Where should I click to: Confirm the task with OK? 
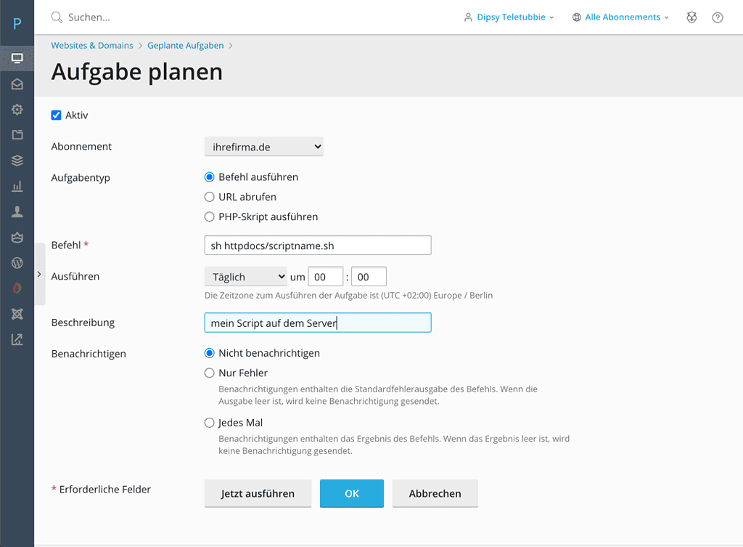[x=352, y=493]
